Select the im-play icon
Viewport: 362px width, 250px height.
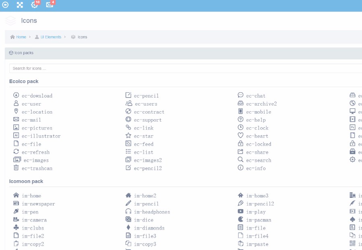pos(241,211)
